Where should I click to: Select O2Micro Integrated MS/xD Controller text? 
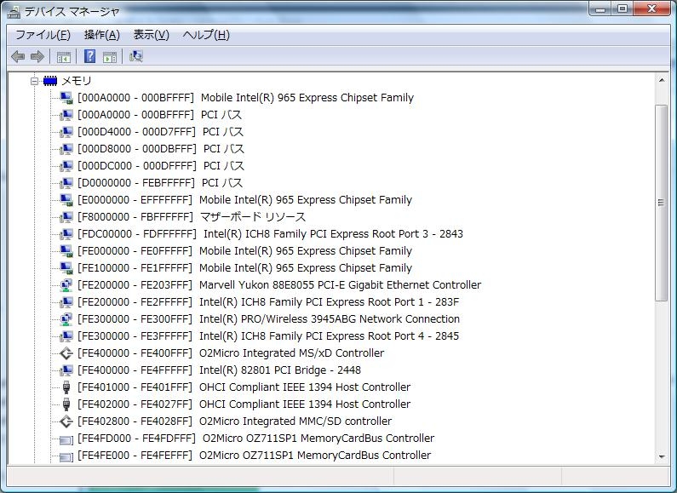[x=291, y=353]
